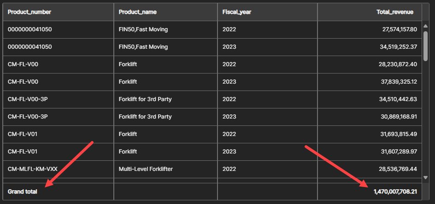Select the FIN50,Fast Moving 2023 name cell
Image resolution: width=435 pixels, height=204 pixels.
point(165,47)
